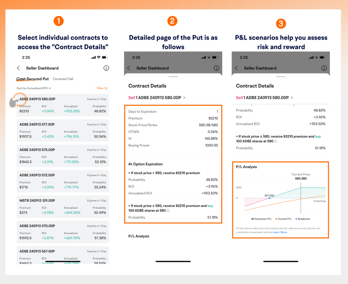348x284 pixels.
Task: Select Cash Secured Put tab
Action: click(x=32, y=79)
